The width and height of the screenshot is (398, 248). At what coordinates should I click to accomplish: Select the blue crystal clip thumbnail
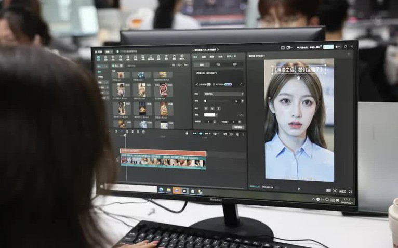click(x=141, y=75)
